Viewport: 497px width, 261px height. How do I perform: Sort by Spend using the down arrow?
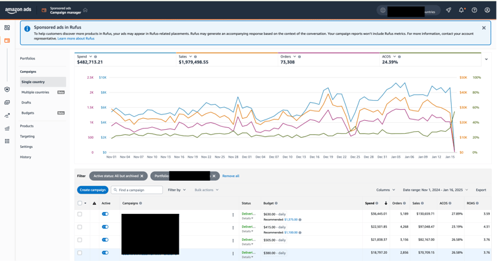coord(386,203)
